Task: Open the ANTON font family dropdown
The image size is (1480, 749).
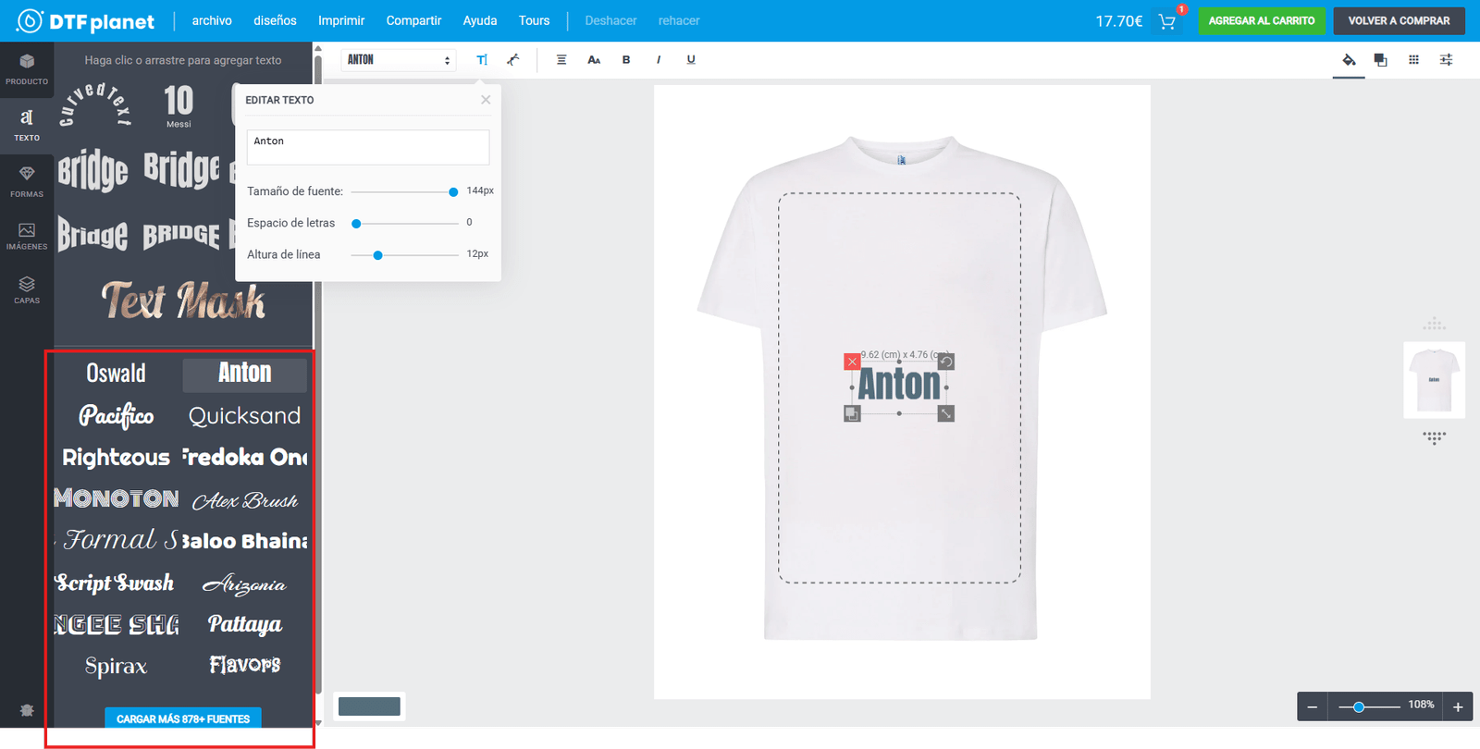Action: tap(399, 60)
